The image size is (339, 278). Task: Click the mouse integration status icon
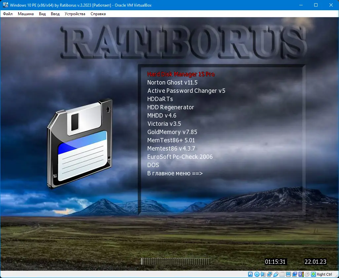307,274
